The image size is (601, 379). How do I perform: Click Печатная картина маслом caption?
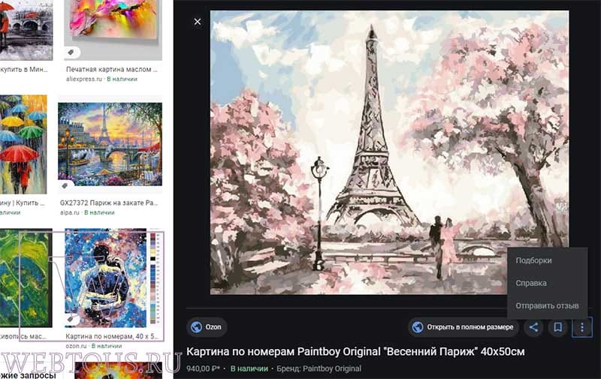tap(111, 69)
